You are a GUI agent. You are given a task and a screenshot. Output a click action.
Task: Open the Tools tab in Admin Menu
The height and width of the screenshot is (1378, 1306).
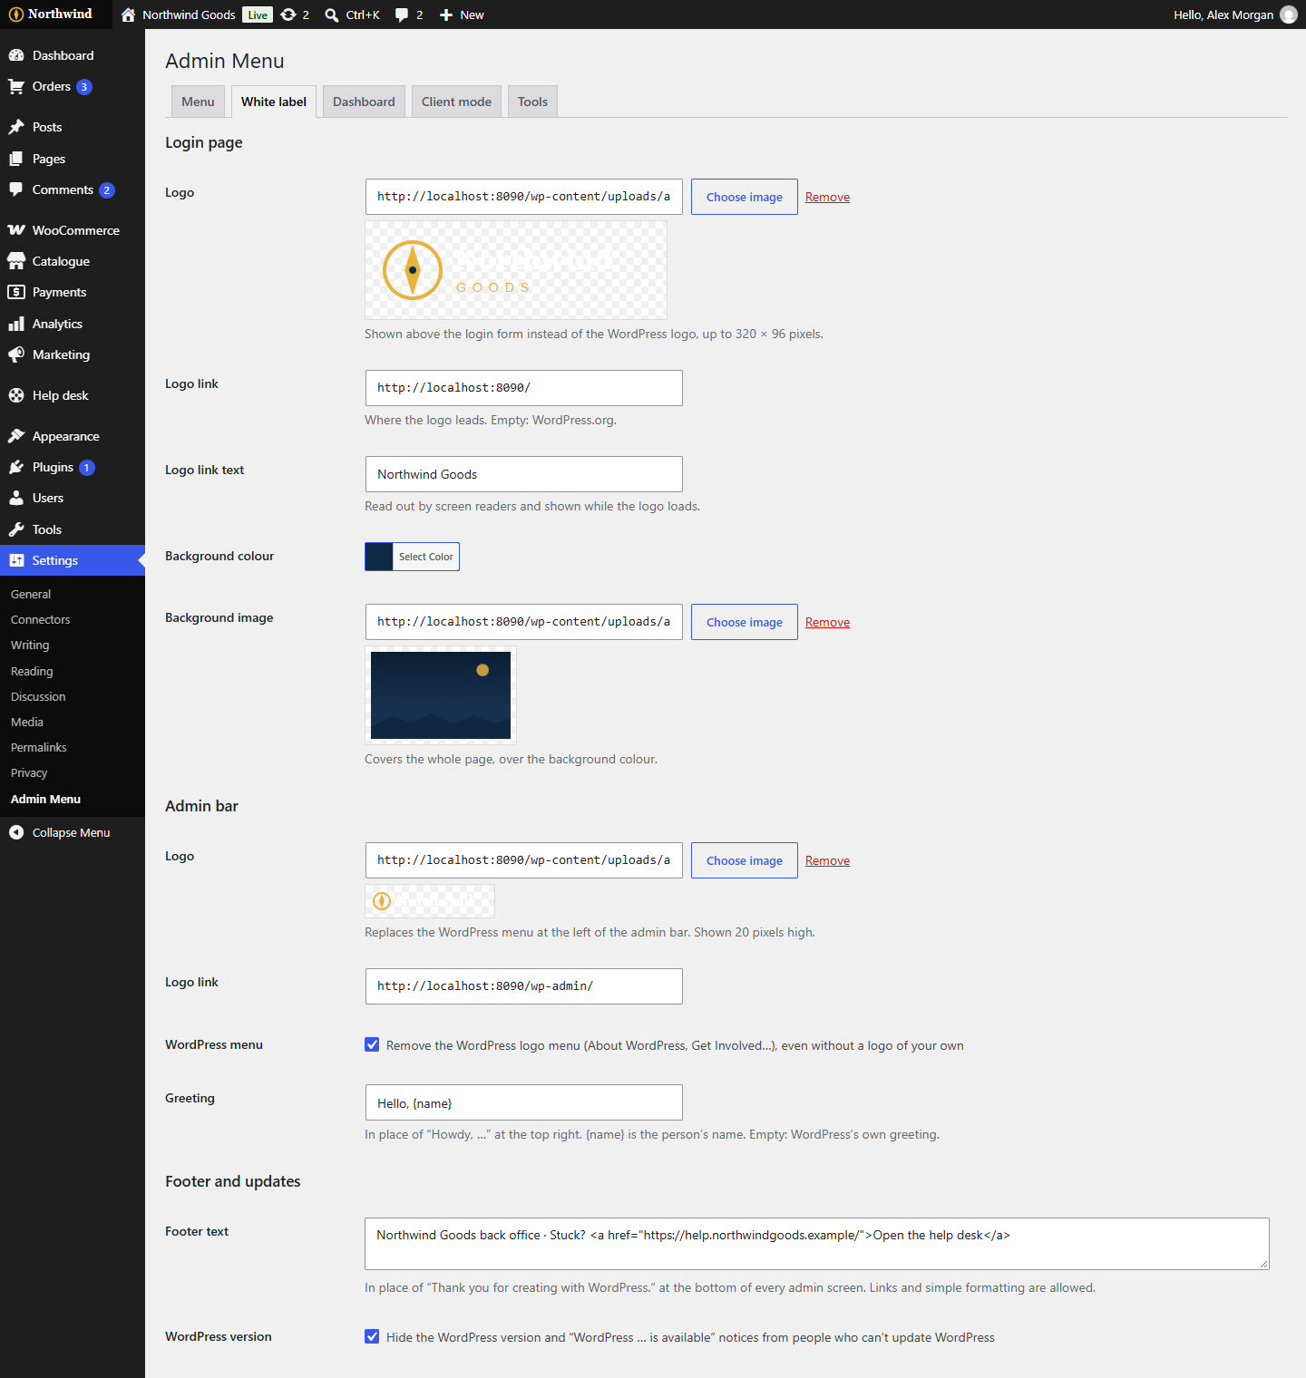tap(532, 102)
